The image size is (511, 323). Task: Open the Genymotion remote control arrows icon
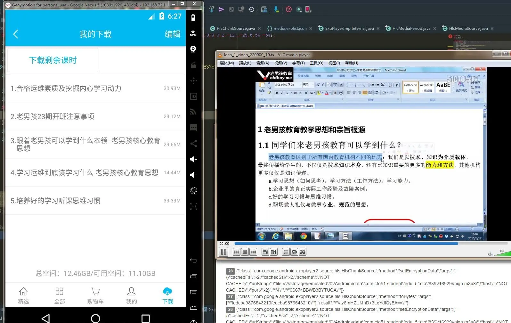pos(193,80)
